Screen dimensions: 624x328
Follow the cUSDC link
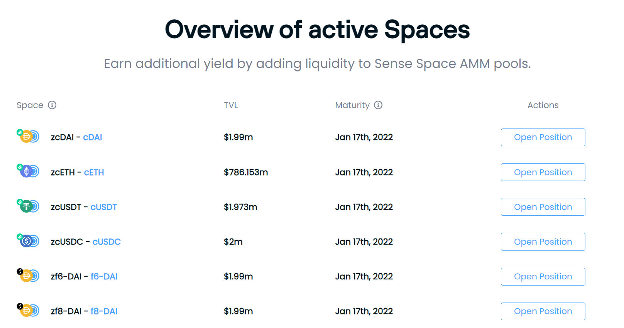tap(107, 242)
